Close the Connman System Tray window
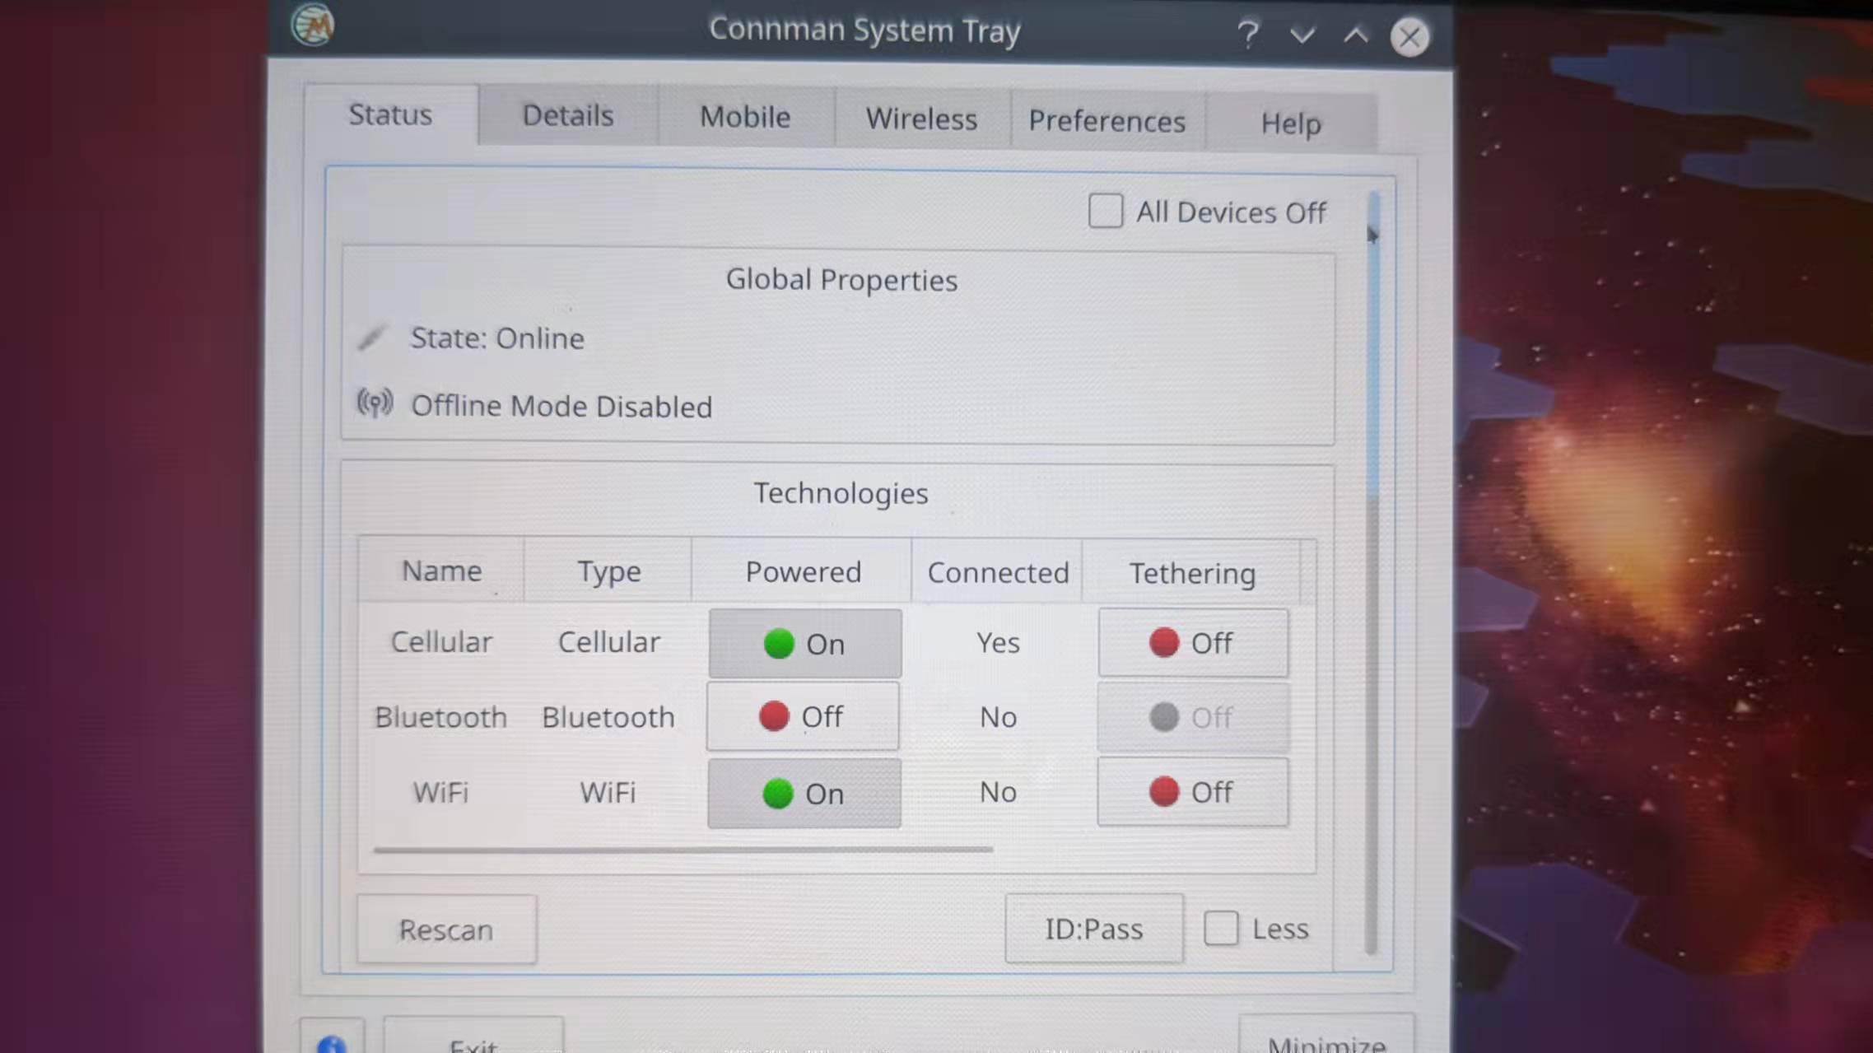Image resolution: width=1873 pixels, height=1053 pixels. (x=1409, y=37)
